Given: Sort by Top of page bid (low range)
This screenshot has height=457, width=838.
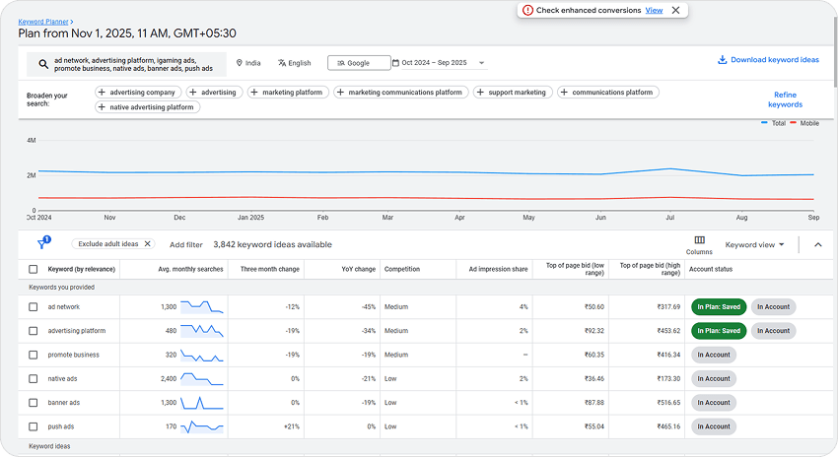Looking at the screenshot, I should [x=575, y=269].
